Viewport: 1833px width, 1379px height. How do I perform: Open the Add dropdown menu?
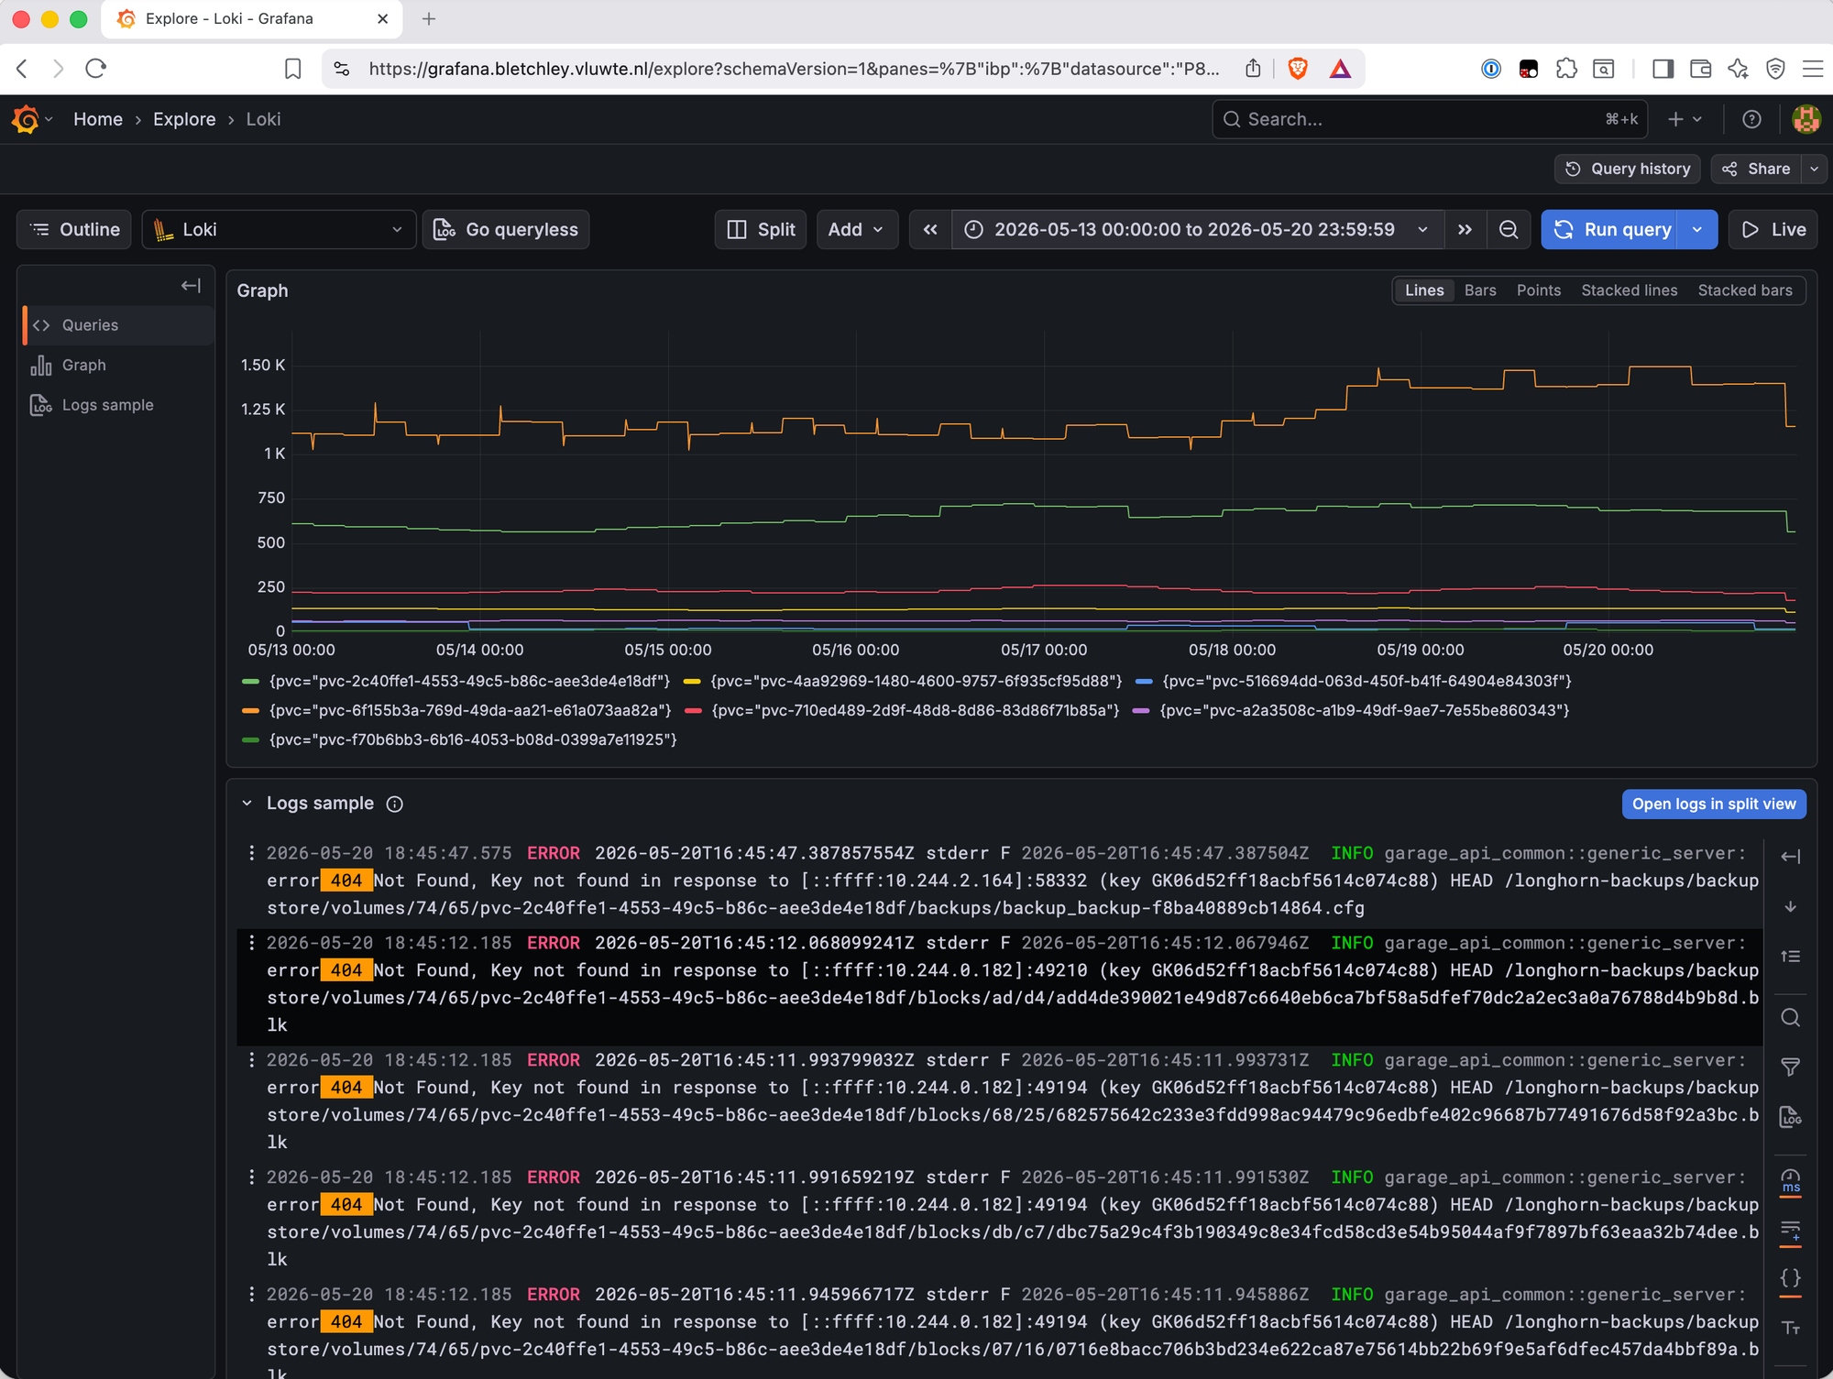856,229
